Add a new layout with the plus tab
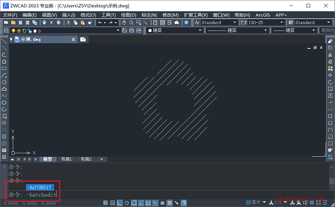The image size is (335, 207). tap(101, 159)
